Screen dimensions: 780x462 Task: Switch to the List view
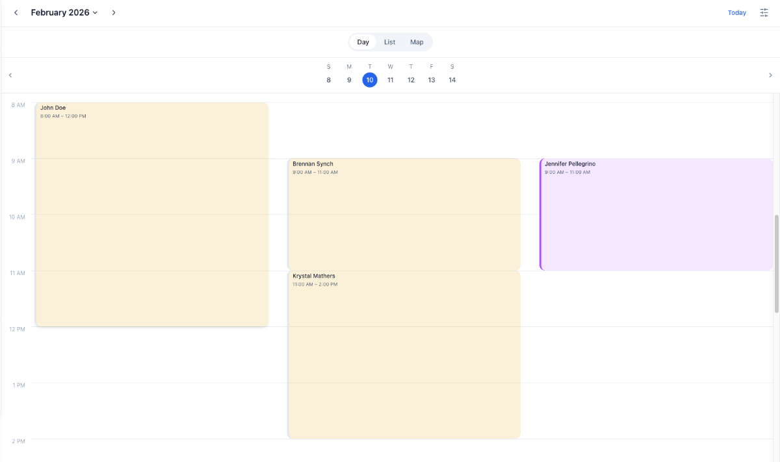389,42
